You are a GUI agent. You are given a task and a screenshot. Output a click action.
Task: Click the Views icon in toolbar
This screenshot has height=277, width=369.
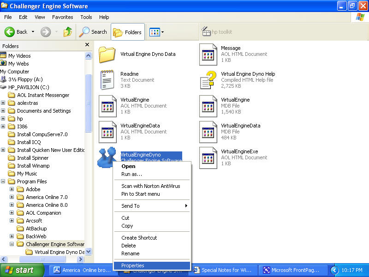(155, 32)
